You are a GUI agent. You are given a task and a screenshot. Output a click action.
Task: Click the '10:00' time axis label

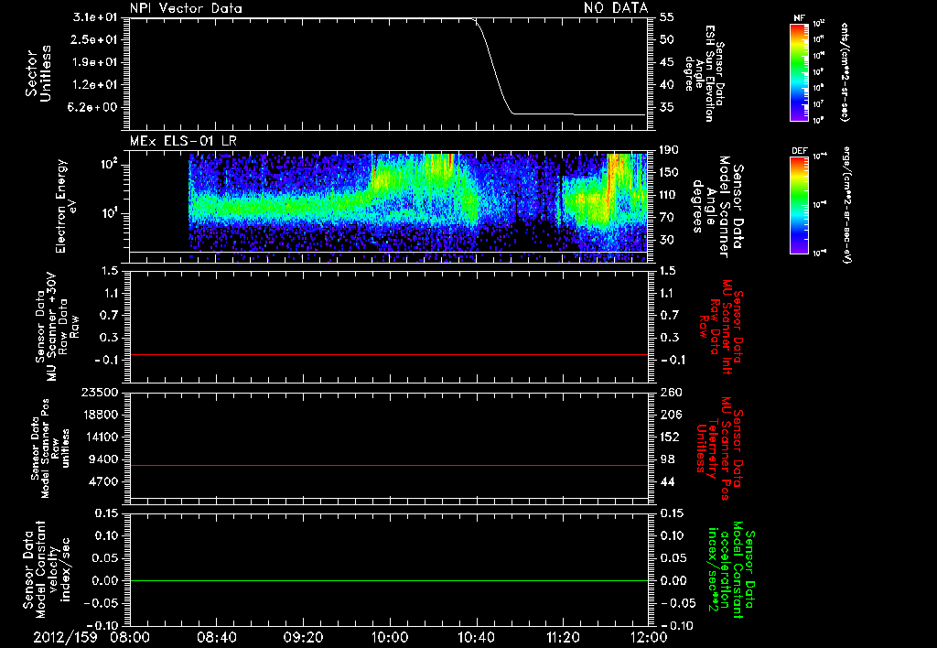(x=389, y=637)
